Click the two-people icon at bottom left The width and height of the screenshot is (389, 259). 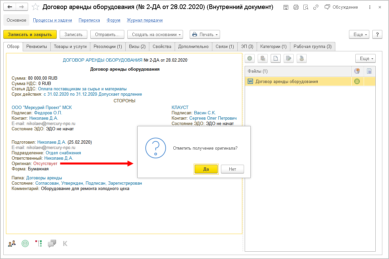(x=12, y=244)
